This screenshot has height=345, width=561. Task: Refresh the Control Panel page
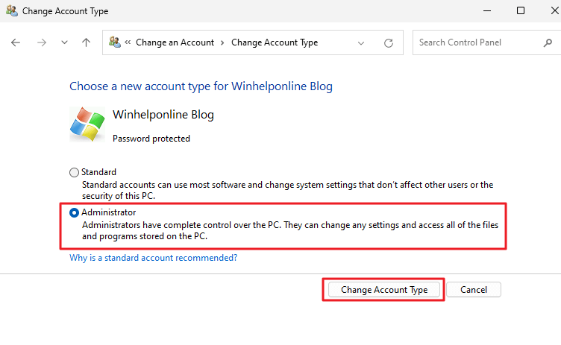pos(389,43)
